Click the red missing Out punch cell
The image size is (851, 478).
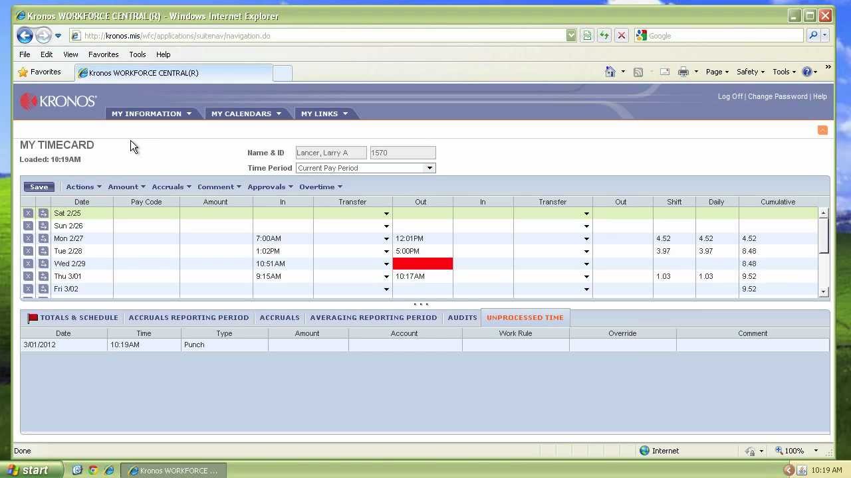click(x=423, y=264)
